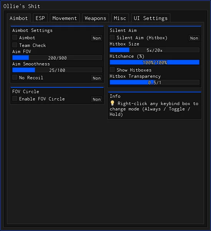Go to the Misc tab
This screenshot has height=231, width=211.
pyautogui.click(x=120, y=18)
